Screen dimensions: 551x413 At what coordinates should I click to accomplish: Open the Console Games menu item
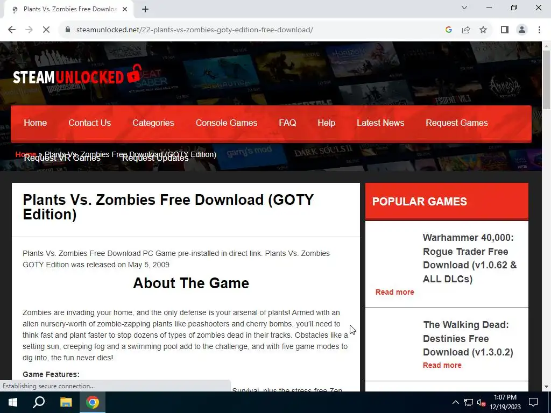(227, 123)
